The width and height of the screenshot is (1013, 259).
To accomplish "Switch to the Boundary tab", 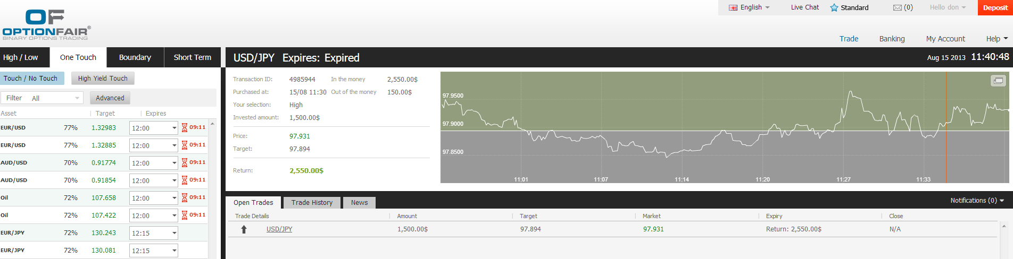I will [135, 57].
